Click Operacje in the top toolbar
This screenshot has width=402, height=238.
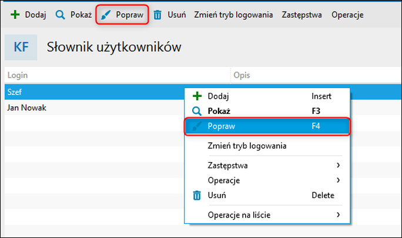pos(347,15)
